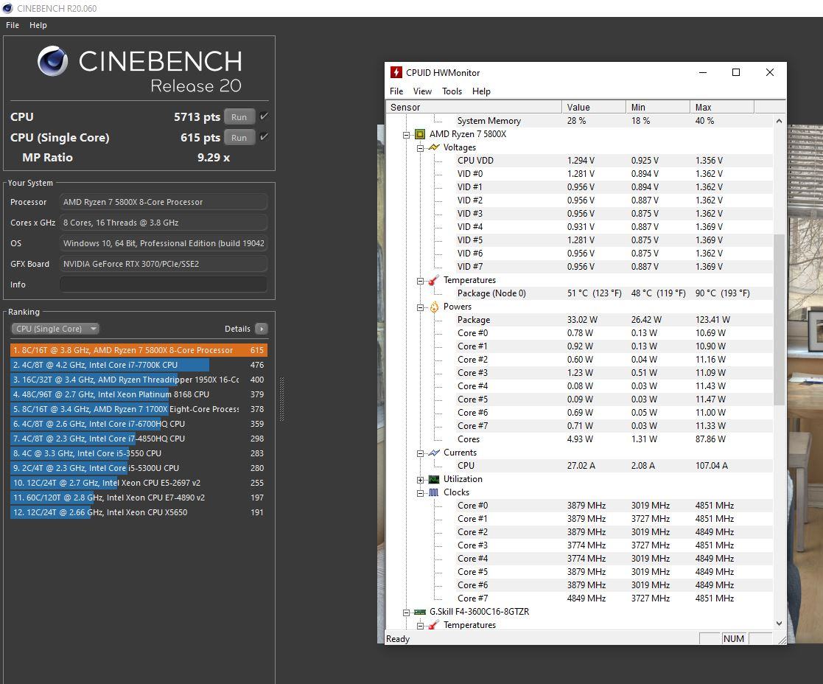Toggle the CPU test checkmark
This screenshot has width=823, height=684.
(264, 116)
